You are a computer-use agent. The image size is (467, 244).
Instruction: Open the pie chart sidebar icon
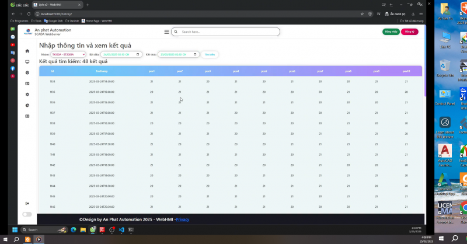point(27,105)
